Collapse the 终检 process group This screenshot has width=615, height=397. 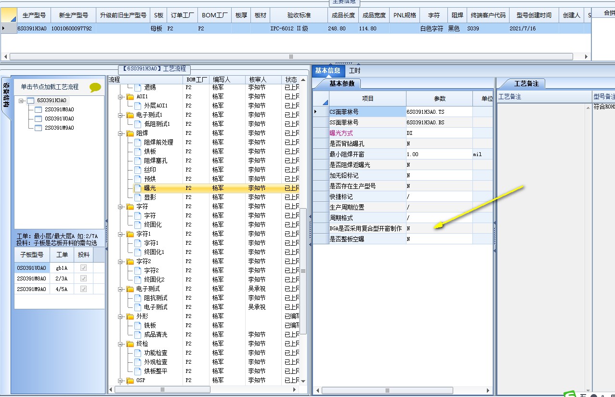(120, 344)
